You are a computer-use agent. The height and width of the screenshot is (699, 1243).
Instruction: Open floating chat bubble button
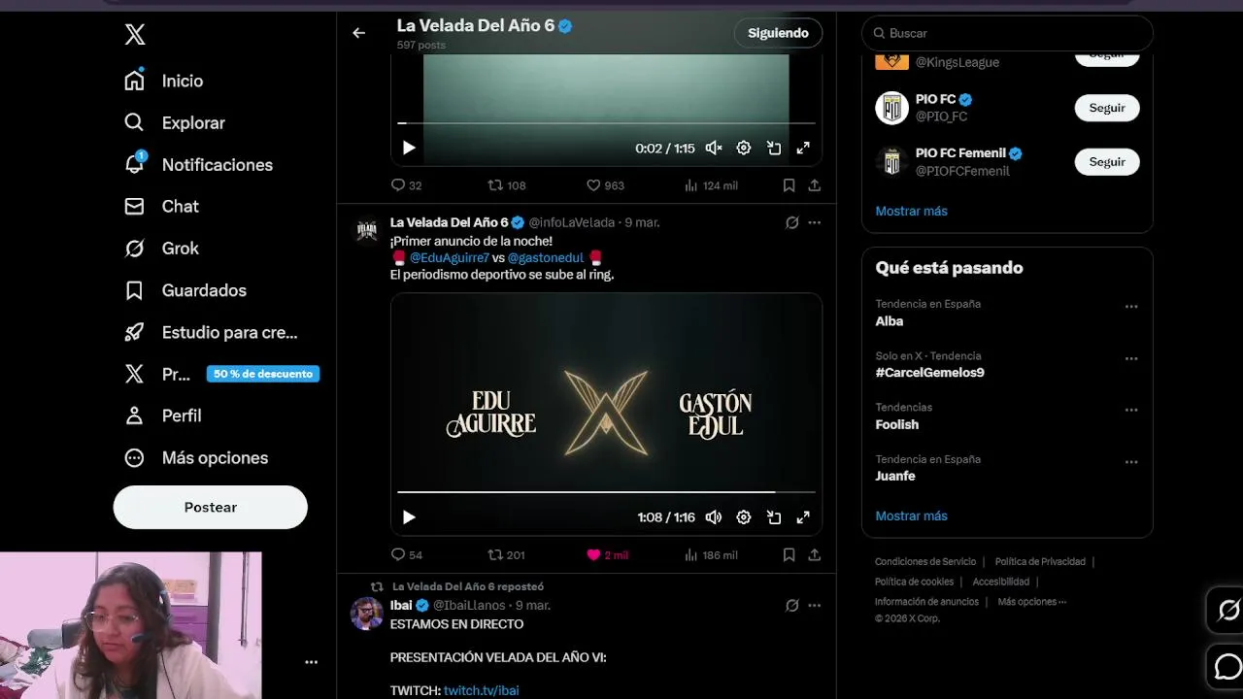point(1227,667)
